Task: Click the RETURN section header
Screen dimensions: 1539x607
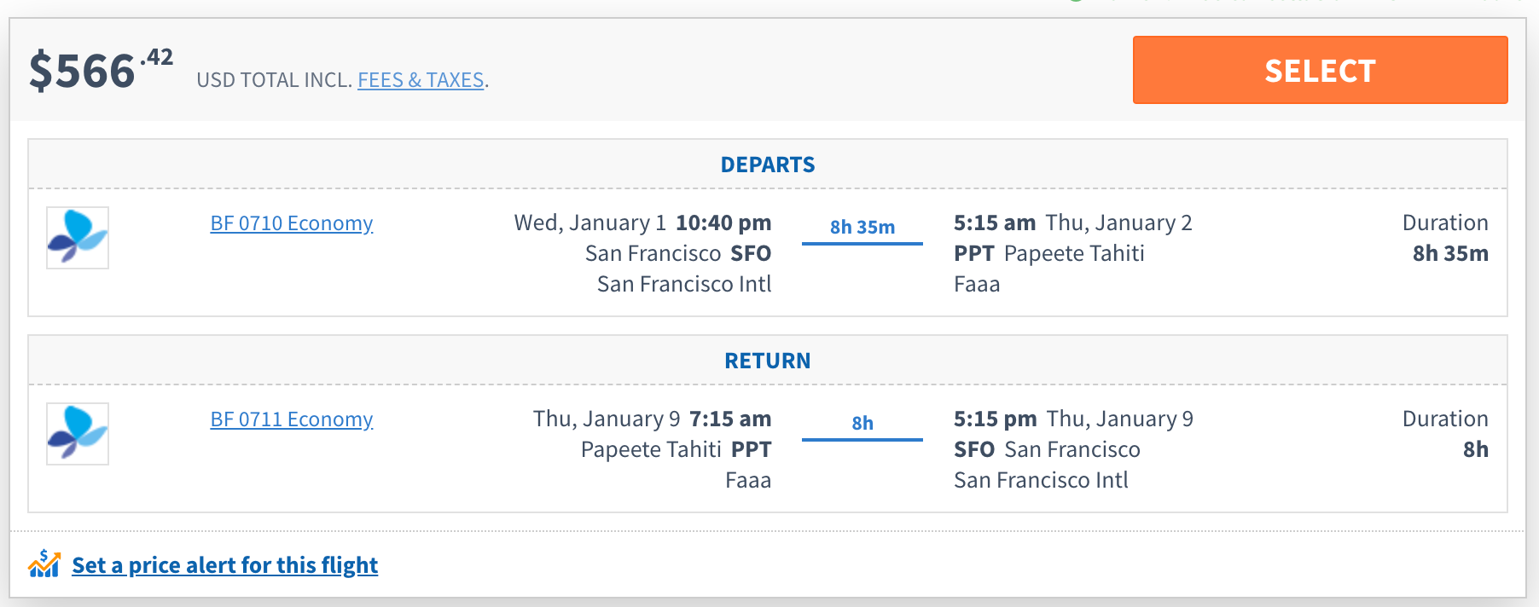Action: (x=767, y=361)
